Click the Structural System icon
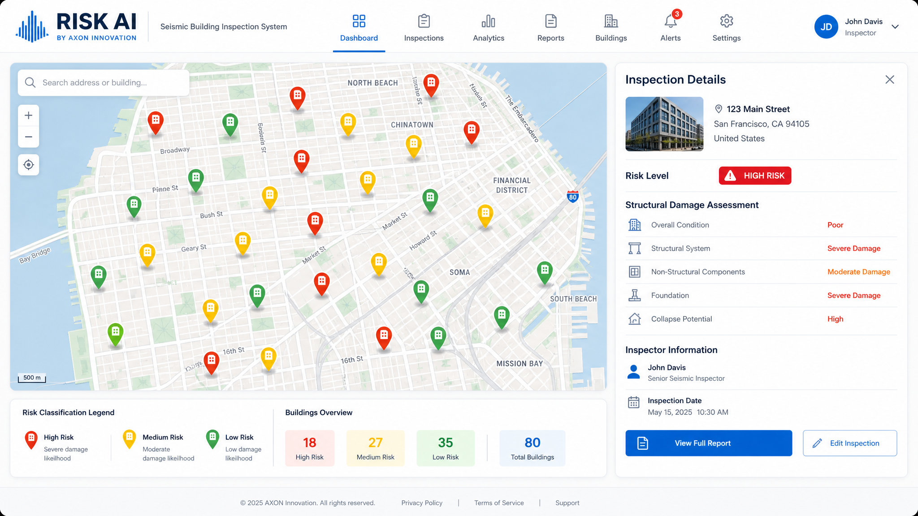The image size is (918, 516). 634,249
